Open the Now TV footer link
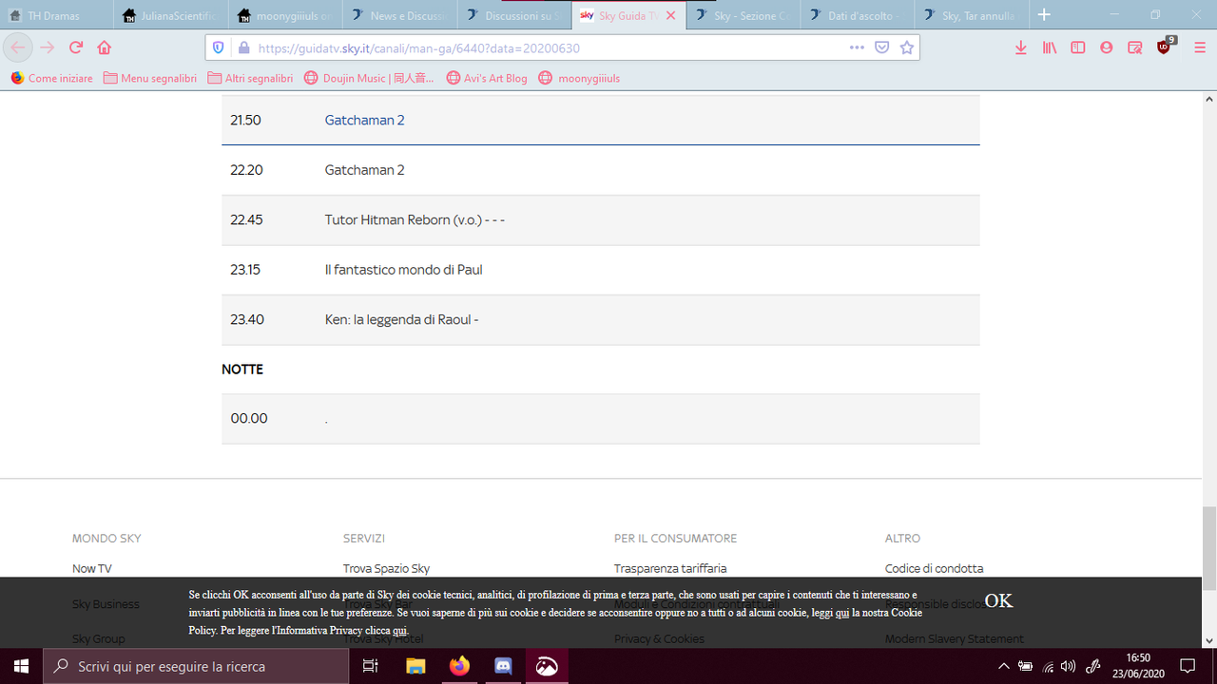Viewport: 1217px width, 684px height. pyautogui.click(x=92, y=568)
